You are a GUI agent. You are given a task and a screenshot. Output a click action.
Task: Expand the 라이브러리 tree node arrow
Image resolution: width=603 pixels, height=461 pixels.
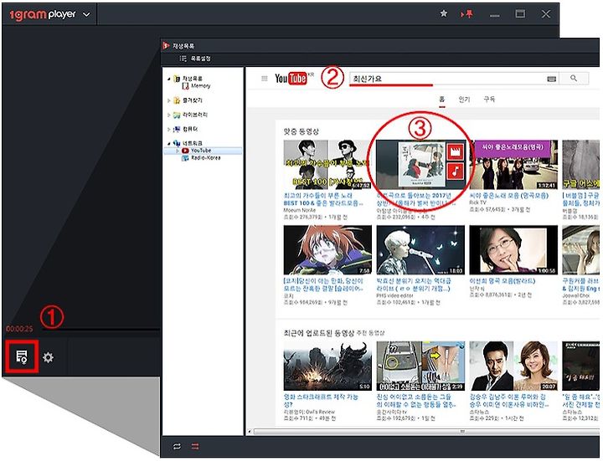coord(169,115)
